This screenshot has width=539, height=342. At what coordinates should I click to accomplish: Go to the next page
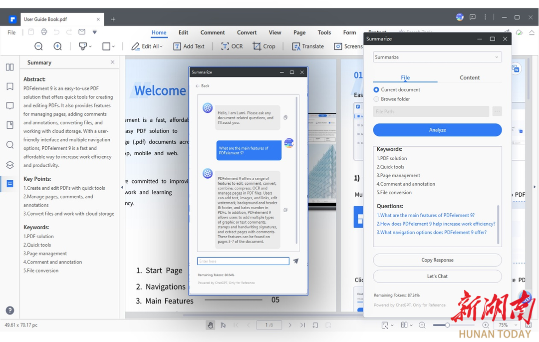pos(290,325)
